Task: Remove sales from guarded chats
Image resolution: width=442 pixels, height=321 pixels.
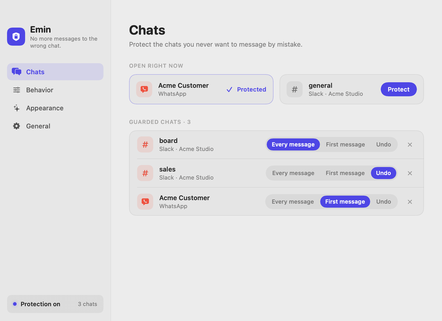Action: (x=410, y=173)
